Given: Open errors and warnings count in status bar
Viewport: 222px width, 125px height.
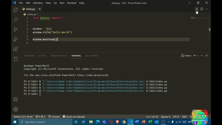Looking at the screenshot, I should (40, 117).
